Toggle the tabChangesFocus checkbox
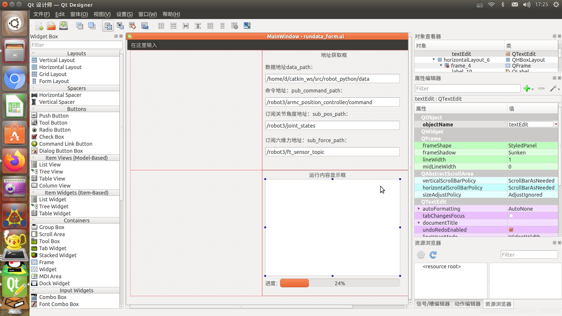 [x=511, y=216]
